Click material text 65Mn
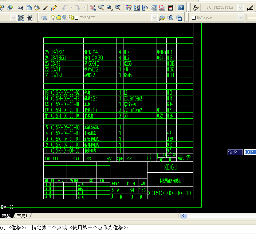Image resolution: width=256 pixels, height=234 pixels. [x=128, y=75]
